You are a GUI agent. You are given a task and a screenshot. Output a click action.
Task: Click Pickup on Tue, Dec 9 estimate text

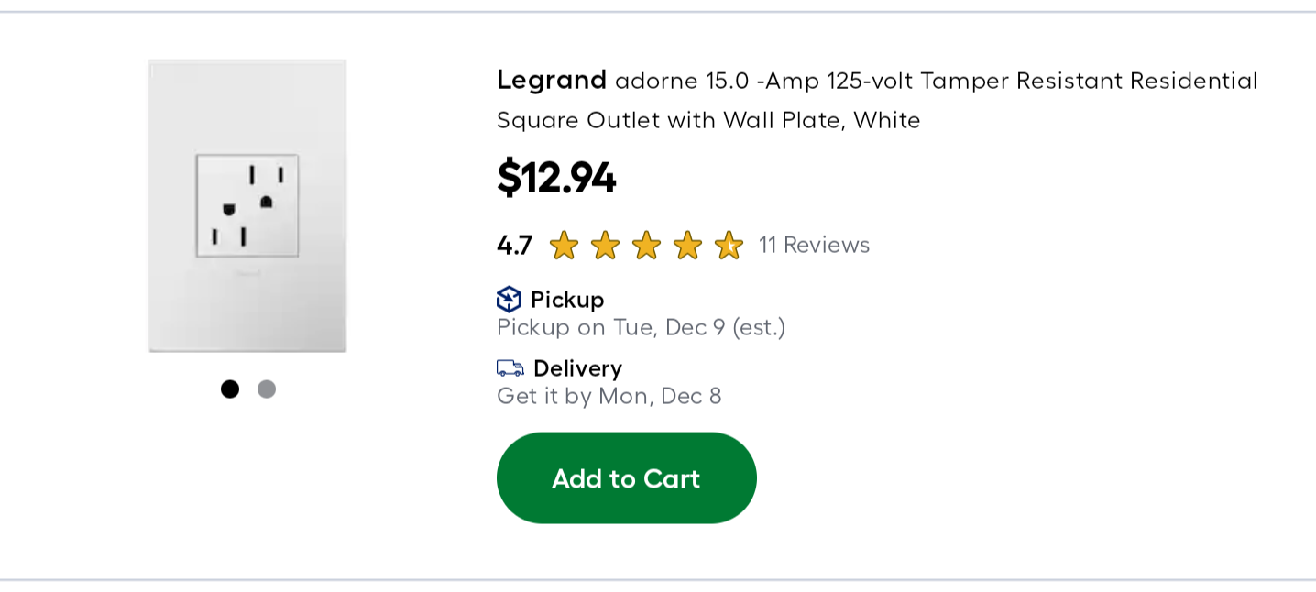[x=641, y=327]
